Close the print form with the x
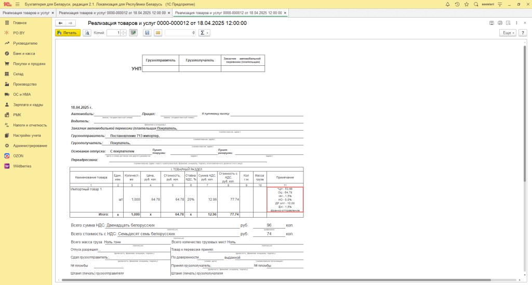This screenshot has width=532, height=285. [x=525, y=23]
